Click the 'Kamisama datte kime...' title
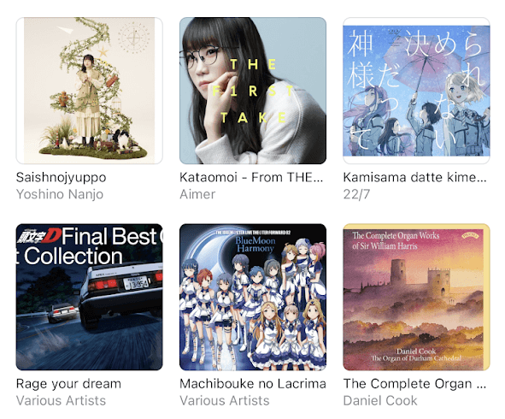 pyautogui.click(x=414, y=177)
